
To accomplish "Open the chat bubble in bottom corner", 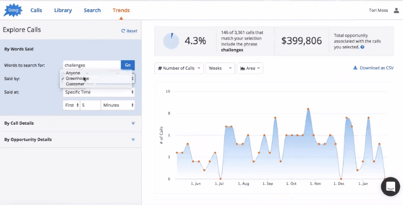I will [x=390, y=187].
